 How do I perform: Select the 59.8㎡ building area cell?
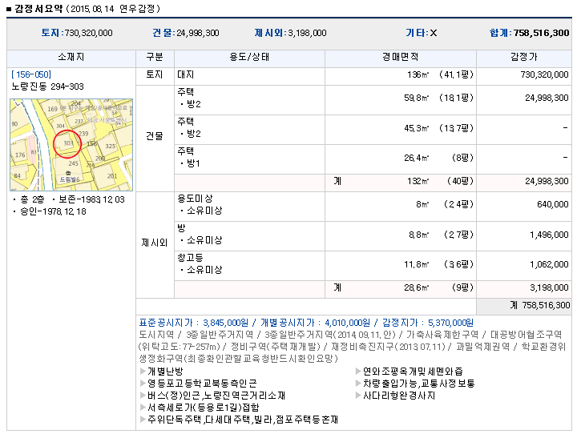[401, 100]
